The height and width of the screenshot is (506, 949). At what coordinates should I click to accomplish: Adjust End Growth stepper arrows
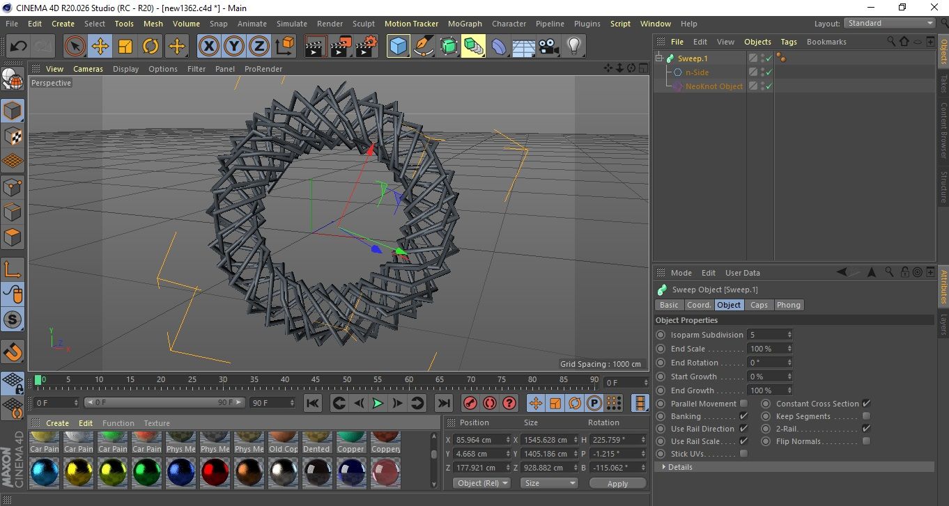(x=789, y=390)
